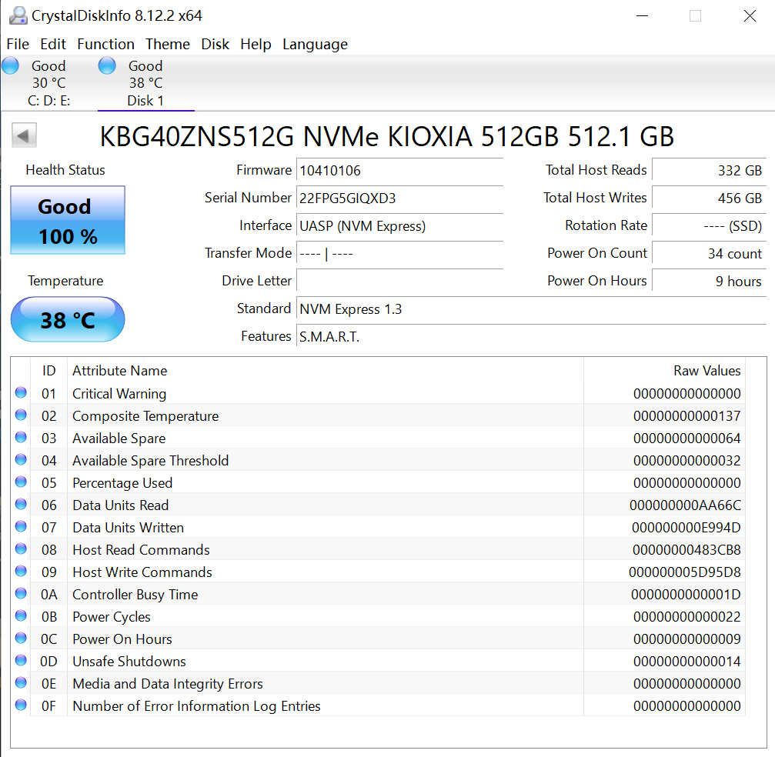This screenshot has width=775, height=757.
Task: Open the File menu
Action: 18,44
